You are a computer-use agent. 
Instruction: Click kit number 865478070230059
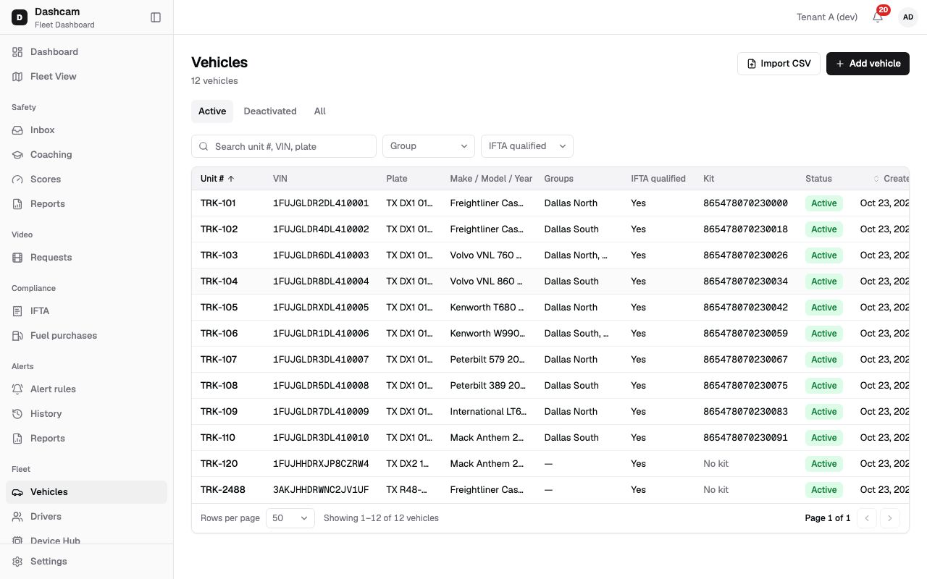point(745,334)
